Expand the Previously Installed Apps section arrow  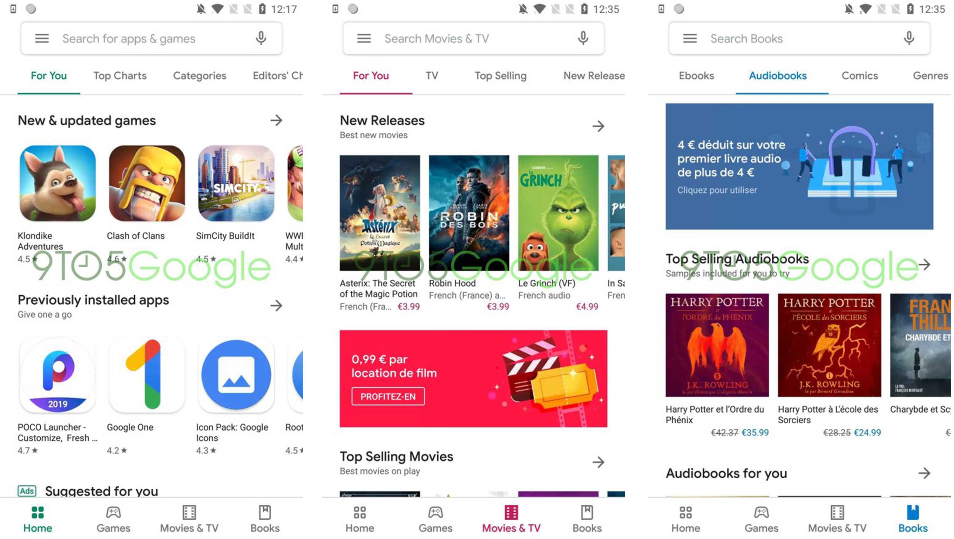tap(277, 305)
